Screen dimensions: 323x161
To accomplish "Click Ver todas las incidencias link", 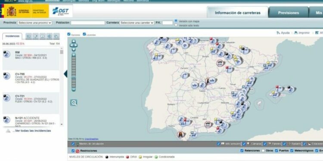I will click(31, 131).
